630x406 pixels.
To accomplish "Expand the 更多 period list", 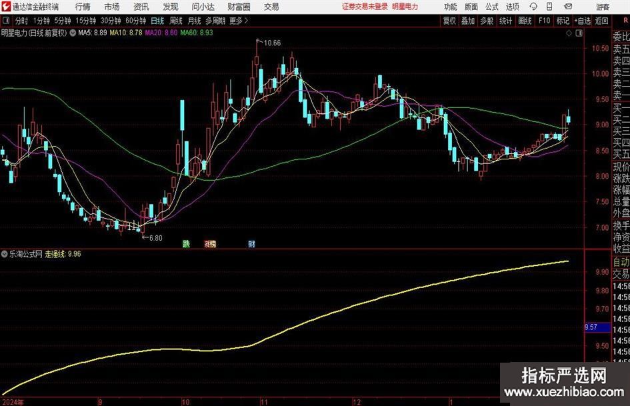I will [x=239, y=21].
